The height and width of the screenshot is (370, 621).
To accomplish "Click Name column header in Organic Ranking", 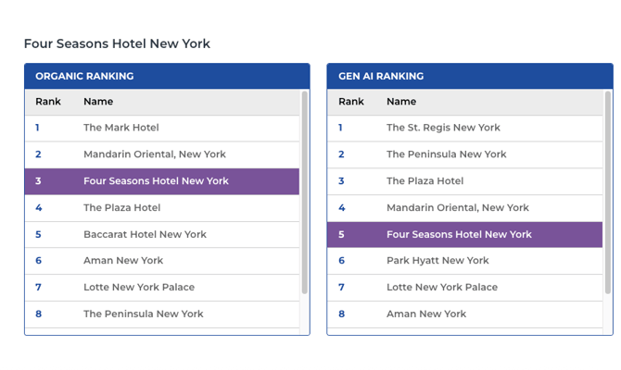I will pos(98,102).
